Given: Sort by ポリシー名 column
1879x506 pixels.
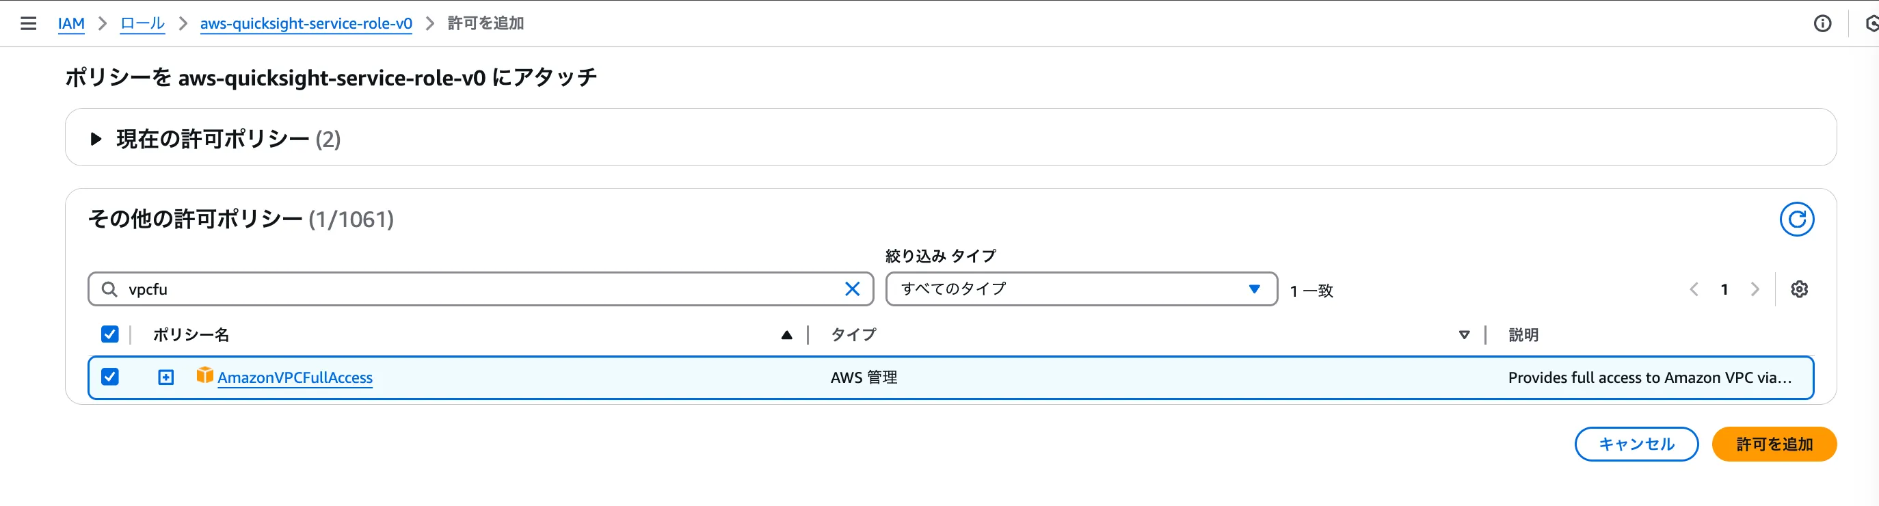Looking at the screenshot, I should pyautogui.click(x=786, y=335).
